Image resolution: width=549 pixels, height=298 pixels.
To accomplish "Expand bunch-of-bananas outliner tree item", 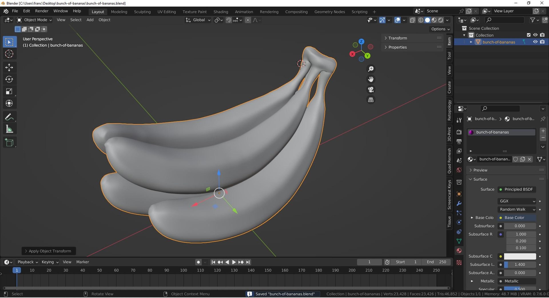I will 471,42.
